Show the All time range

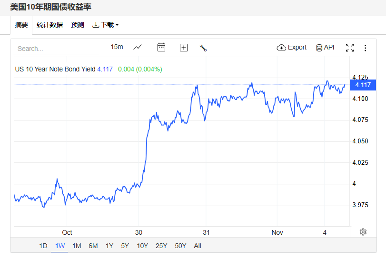click(x=198, y=246)
